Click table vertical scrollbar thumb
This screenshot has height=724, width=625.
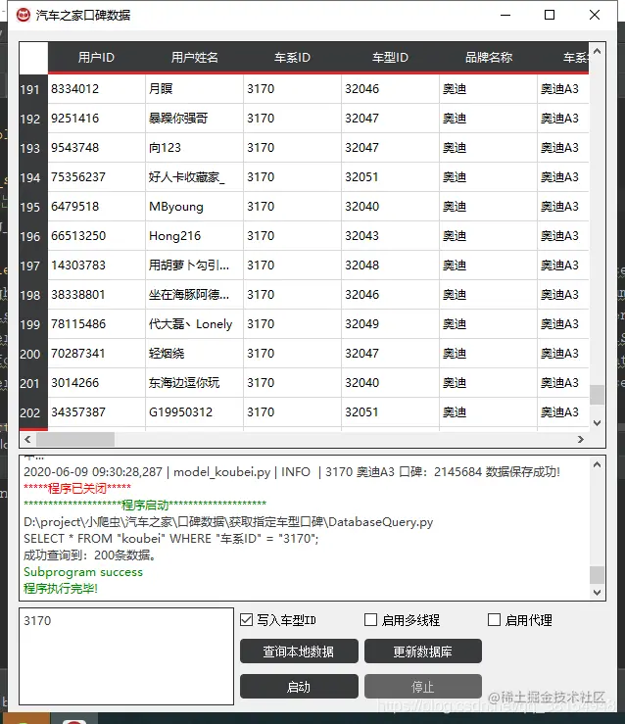pos(597,395)
